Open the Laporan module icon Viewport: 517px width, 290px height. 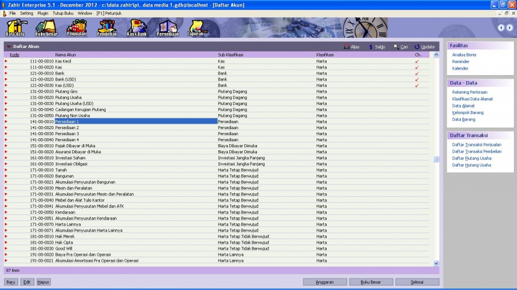196,28
